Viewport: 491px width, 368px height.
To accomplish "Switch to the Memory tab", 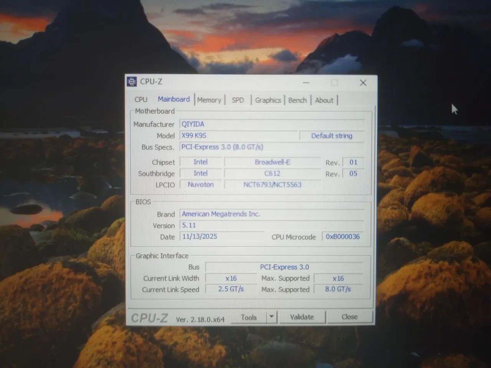I will 209,100.
